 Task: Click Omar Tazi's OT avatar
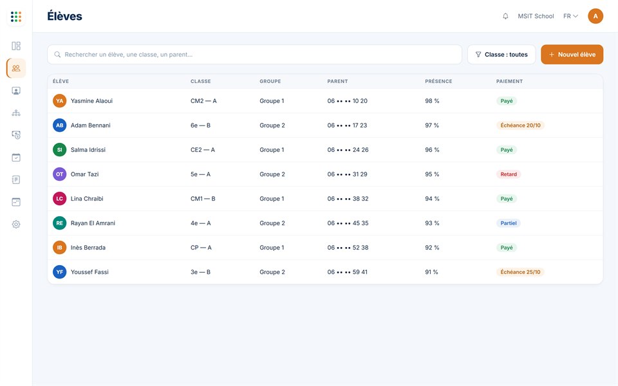[59, 174]
